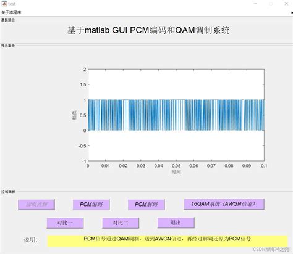293x254 pixels.
Task: Click the MATLAB logo in the title bar
Action: pyautogui.click(x=4, y=4)
